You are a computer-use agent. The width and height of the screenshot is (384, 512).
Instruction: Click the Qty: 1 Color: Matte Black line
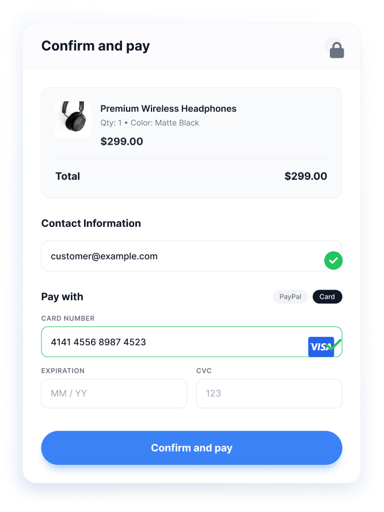tap(149, 123)
